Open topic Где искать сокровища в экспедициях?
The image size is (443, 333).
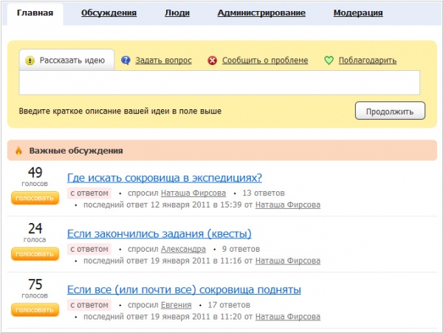(165, 178)
